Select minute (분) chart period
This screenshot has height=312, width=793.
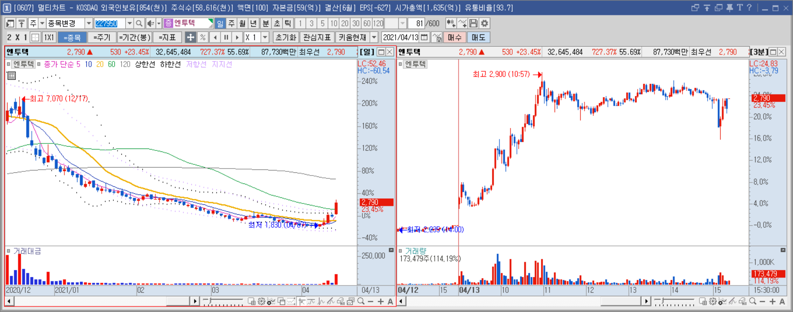(x=265, y=23)
